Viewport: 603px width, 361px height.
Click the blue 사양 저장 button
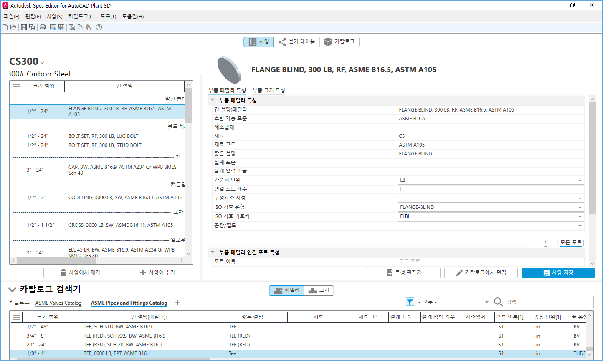click(x=558, y=273)
